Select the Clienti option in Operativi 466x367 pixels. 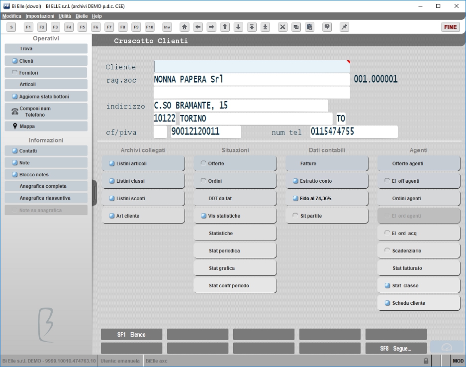coord(46,61)
